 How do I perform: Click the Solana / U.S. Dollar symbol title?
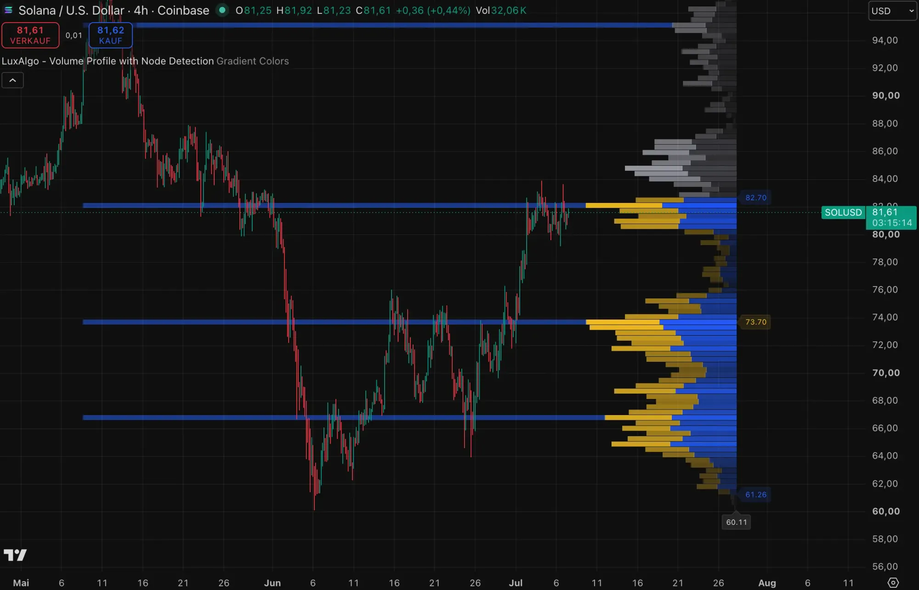(x=72, y=10)
